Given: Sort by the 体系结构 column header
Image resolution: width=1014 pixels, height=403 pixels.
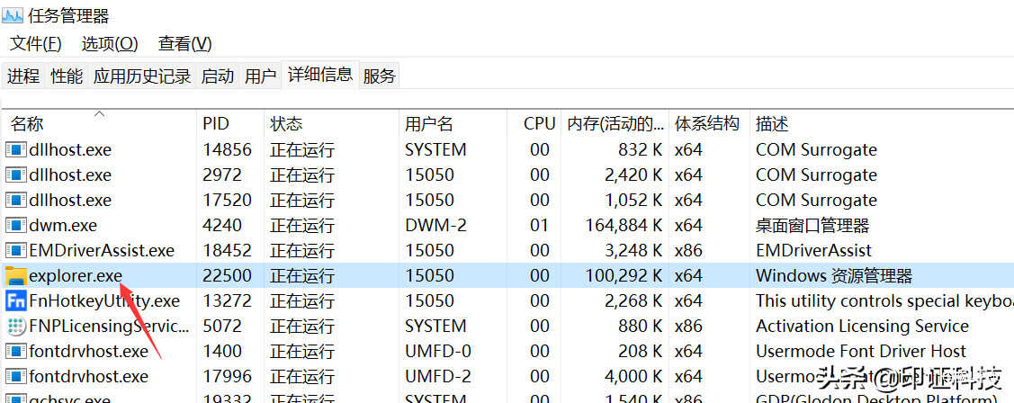Looking at the screenshot, I should click(709, 123).
